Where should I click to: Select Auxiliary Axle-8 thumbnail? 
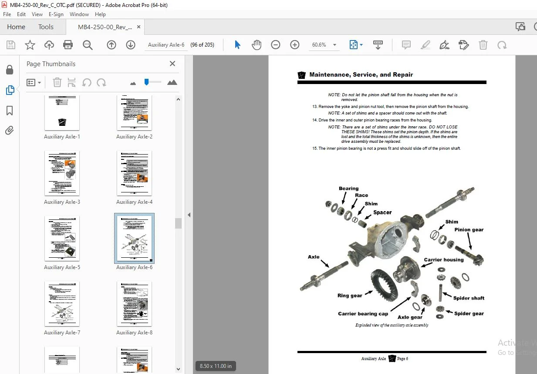pyautogui.click(x=135, y=303)
